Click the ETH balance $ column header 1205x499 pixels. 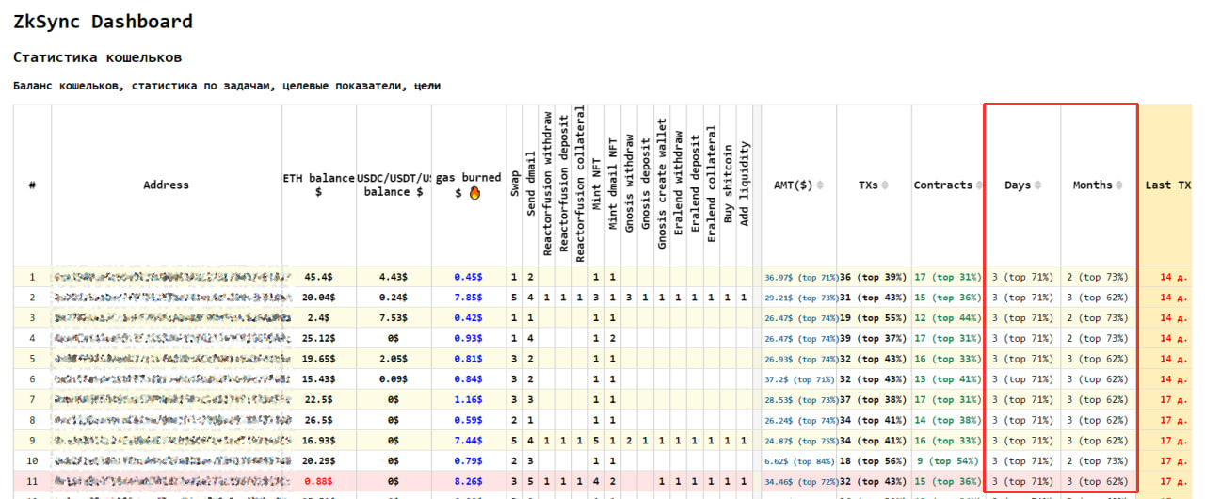coord(318,185)
